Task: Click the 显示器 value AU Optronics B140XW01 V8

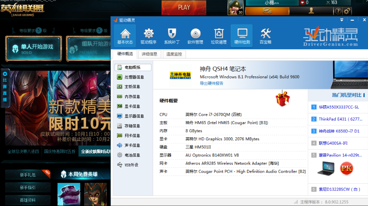Action: click(212, 155)
